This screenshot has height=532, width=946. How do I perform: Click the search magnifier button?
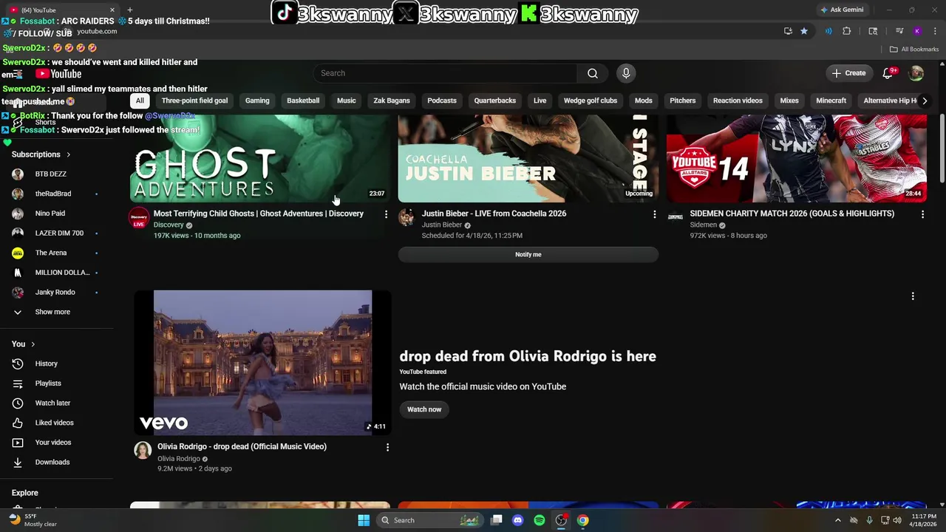click(592, 73)
